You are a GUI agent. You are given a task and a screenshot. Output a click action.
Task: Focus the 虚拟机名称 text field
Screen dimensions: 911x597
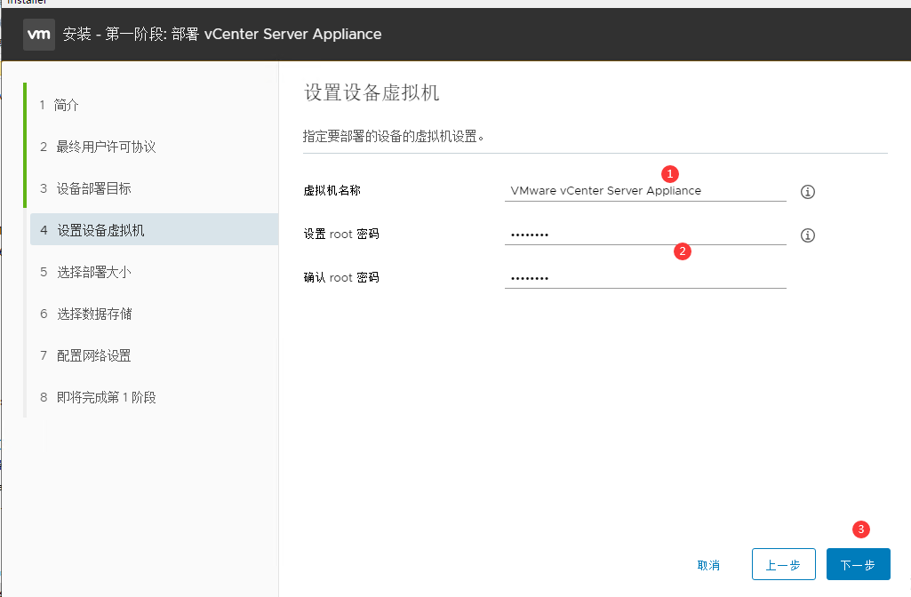pos(644,191)
